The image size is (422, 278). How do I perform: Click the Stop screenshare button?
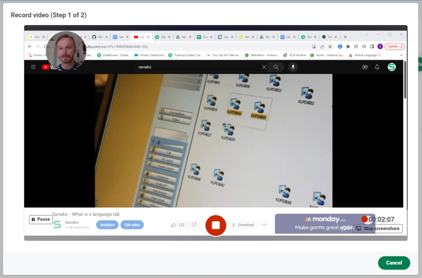378,228
